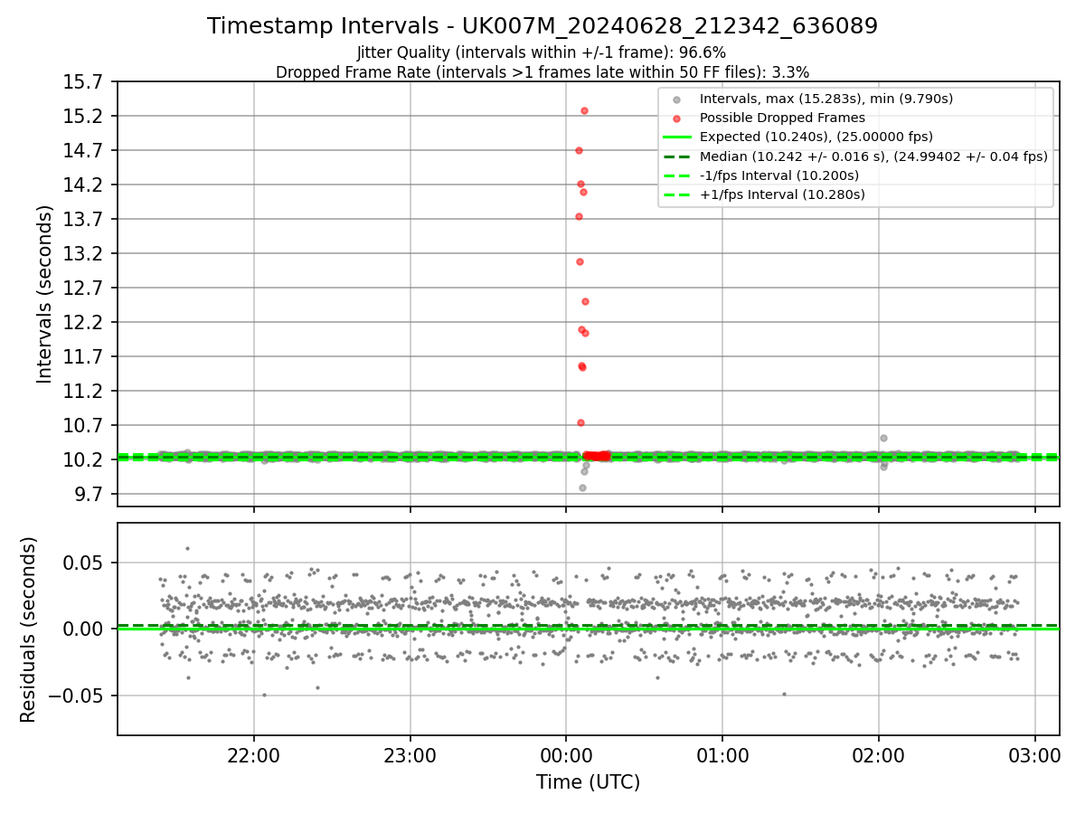Click the "Intervals (seconds)" y-axis label

tap(45, 294)
